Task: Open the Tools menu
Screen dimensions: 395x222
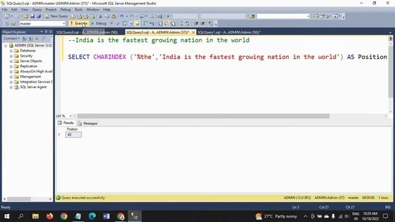Action: [78, 10]
